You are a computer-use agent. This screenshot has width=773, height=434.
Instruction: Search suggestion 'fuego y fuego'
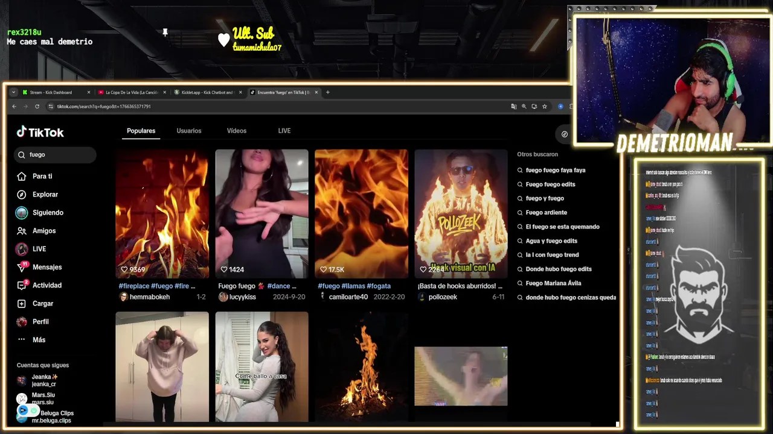(545, 198)
